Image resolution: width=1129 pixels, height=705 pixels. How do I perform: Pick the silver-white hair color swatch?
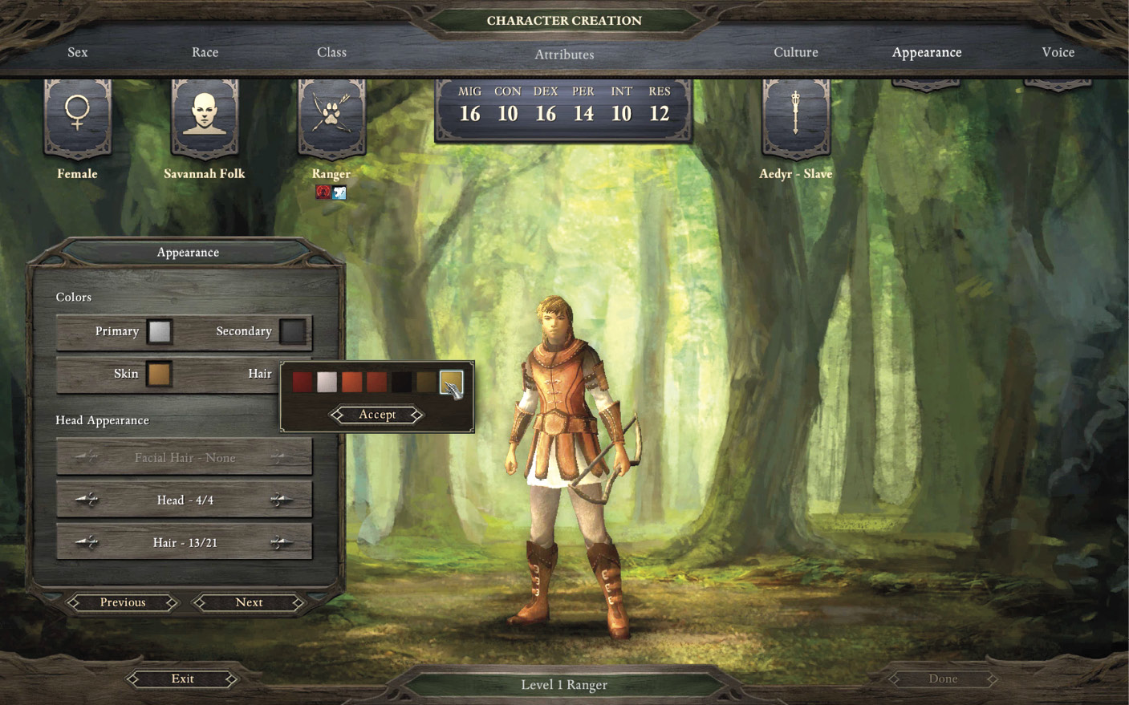coord(327,382)
